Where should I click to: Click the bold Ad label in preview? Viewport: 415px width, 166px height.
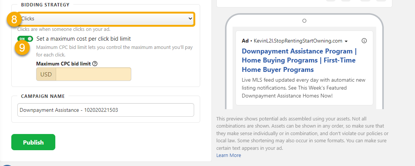click(x=245, y=41)
